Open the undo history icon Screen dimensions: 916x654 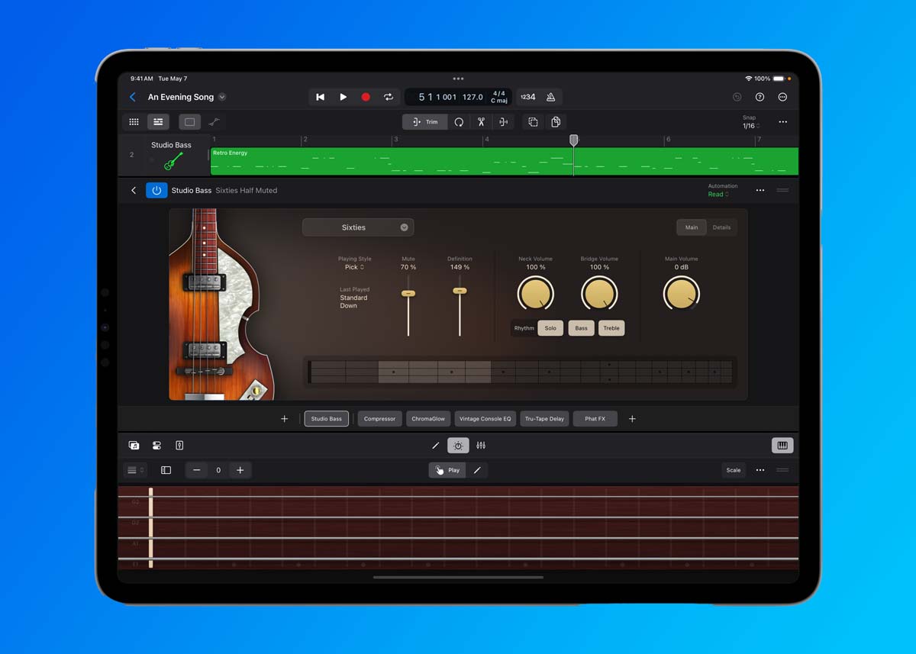(x=737, y=97)
